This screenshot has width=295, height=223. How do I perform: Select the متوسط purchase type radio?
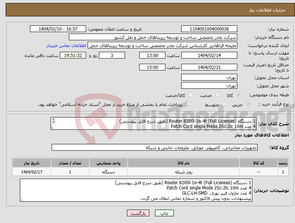pyautogui.click(x=224, y=104)
